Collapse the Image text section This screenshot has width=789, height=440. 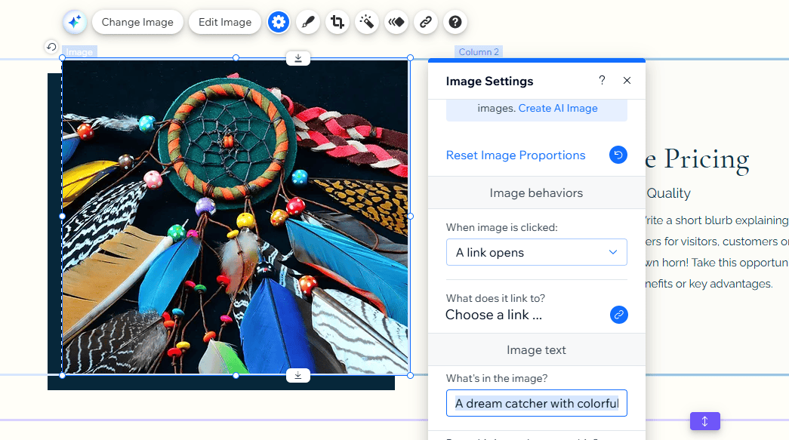coord(536,349)
